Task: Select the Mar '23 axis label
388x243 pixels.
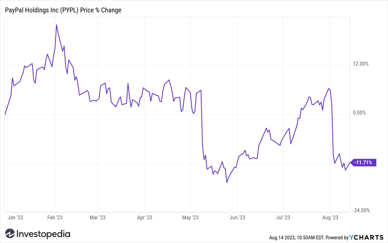Action: click(98, 217)
